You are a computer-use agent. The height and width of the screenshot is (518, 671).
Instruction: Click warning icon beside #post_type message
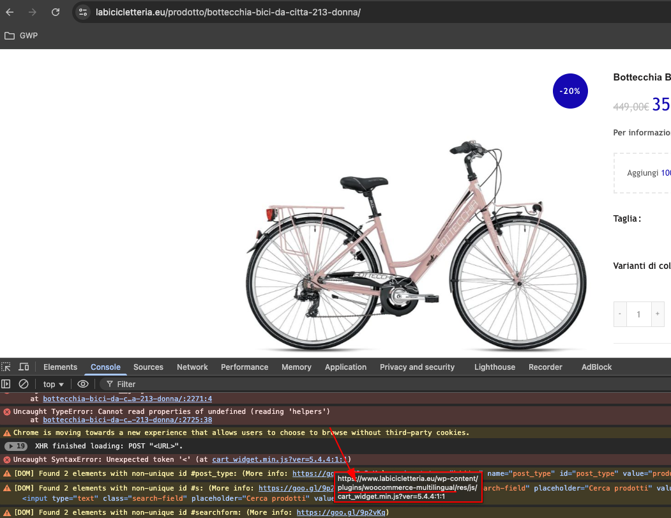7,473
